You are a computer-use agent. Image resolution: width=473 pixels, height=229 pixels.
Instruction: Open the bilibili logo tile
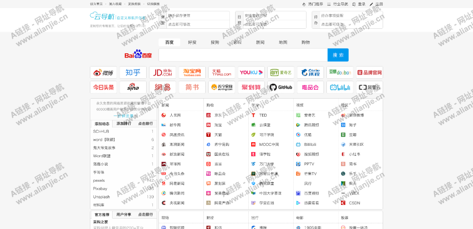(x=340, y=87)
